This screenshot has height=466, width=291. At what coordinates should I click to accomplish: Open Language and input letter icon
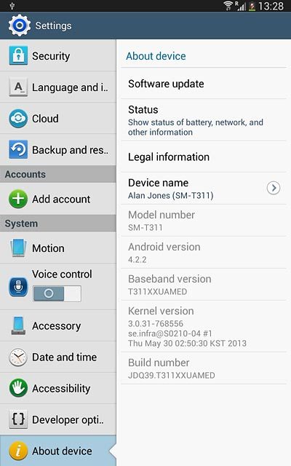(x=18, y=87)
